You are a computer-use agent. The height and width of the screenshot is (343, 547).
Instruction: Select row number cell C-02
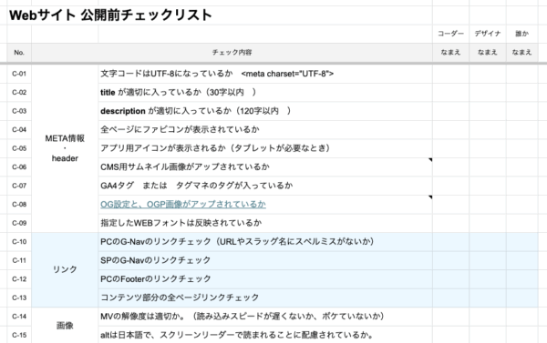(x=19, y=93)
